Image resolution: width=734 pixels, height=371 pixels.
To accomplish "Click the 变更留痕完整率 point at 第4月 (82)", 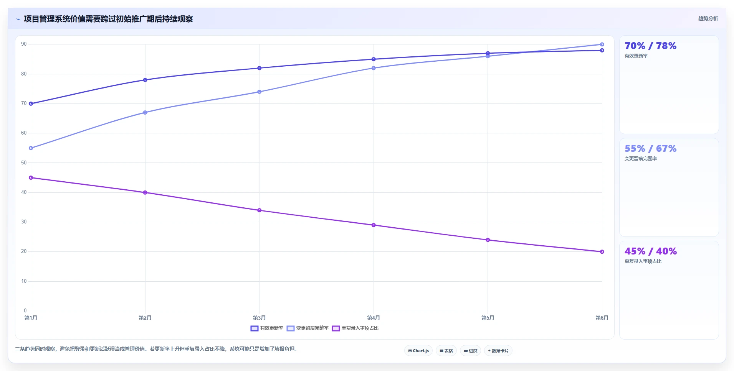I will [x=374, y=68].
